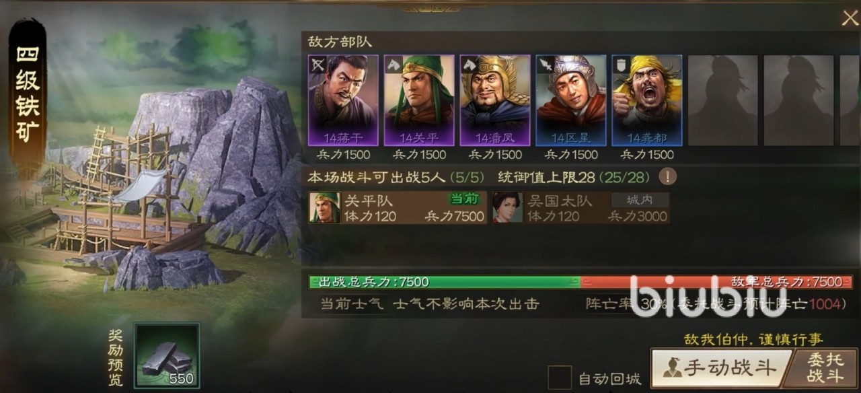This screenshot has width=861, height=393.
Task: Click the 关平 avatar in team list
Action: pyautogui.click(x=325, y=208)
